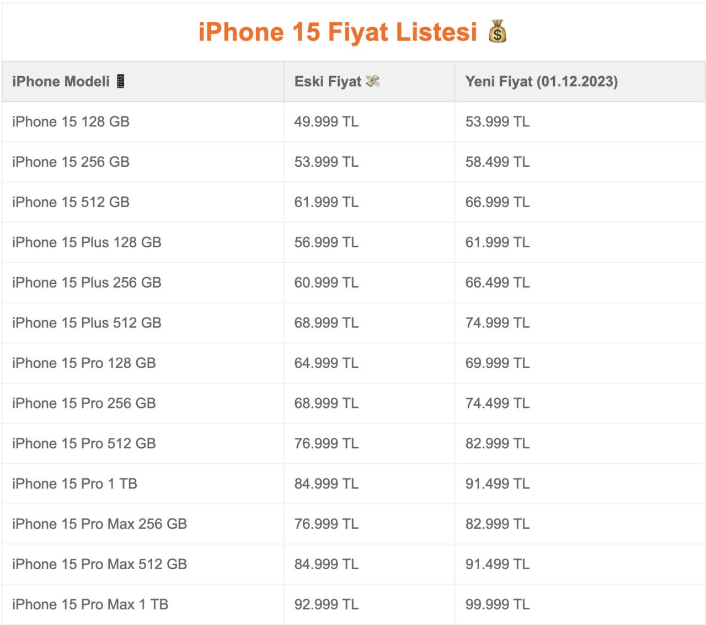The image size is (706, 625).
Task: Select the 92.999 TL old price cell
Action: 326,605
